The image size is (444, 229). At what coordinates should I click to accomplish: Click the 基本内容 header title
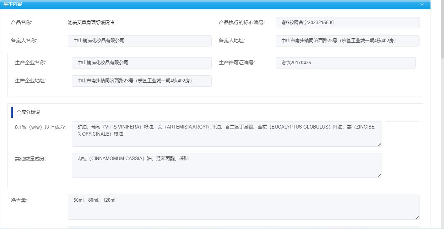tap(13, 4)
